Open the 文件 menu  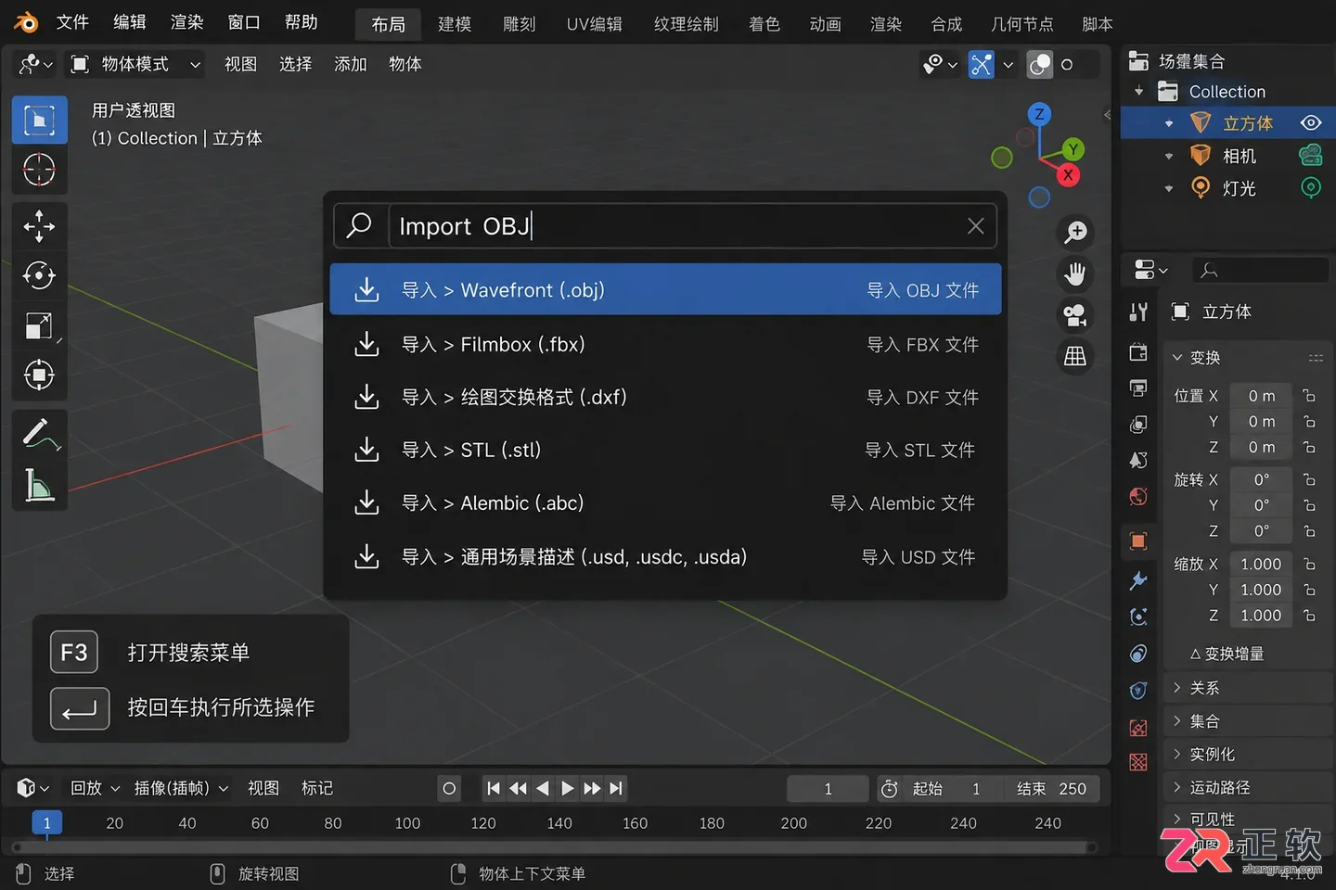pyautogui.click(x=72, y=22)
